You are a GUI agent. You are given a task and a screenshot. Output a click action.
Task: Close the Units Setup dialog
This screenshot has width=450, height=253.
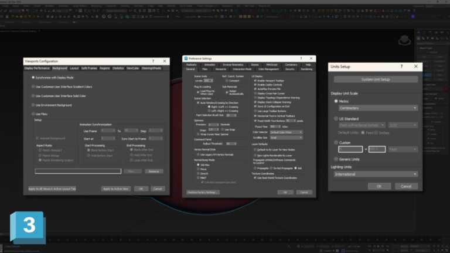click(x=416, y=66)
